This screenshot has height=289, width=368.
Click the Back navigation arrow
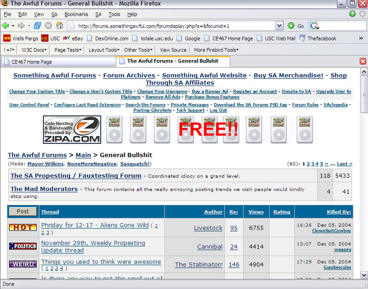[x=5, y=26]
